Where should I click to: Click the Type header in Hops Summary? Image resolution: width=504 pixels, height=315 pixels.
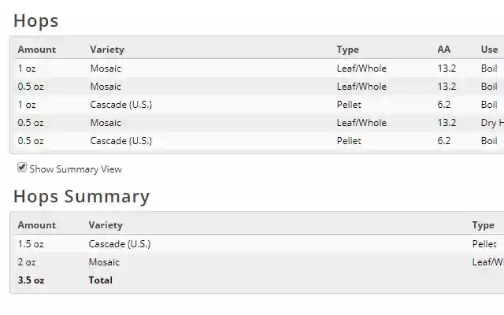(x=483, y=225)
